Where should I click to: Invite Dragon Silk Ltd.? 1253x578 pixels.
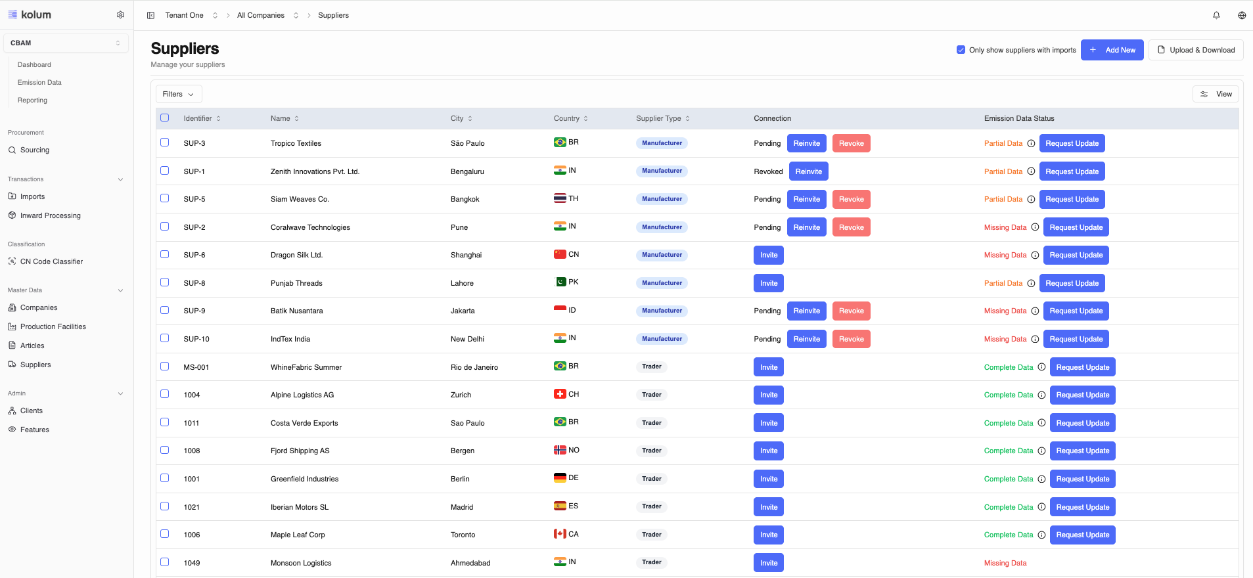769,255
